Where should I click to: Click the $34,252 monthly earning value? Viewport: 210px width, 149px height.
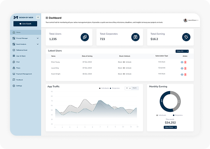(170, 122)
